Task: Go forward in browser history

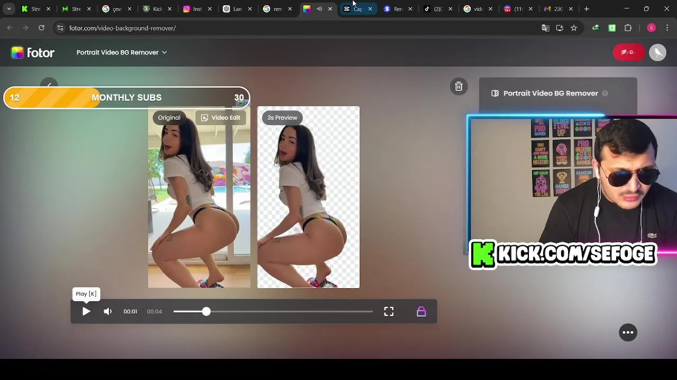Action: 24,28
